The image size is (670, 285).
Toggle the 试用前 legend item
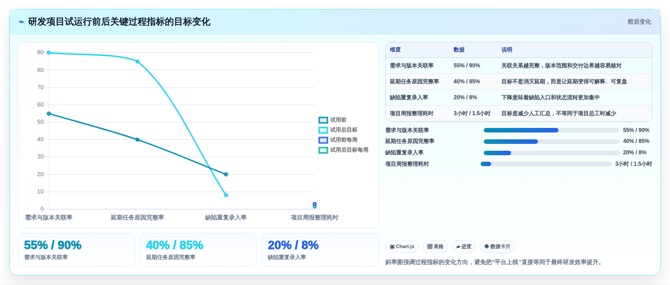pos(332,120)
